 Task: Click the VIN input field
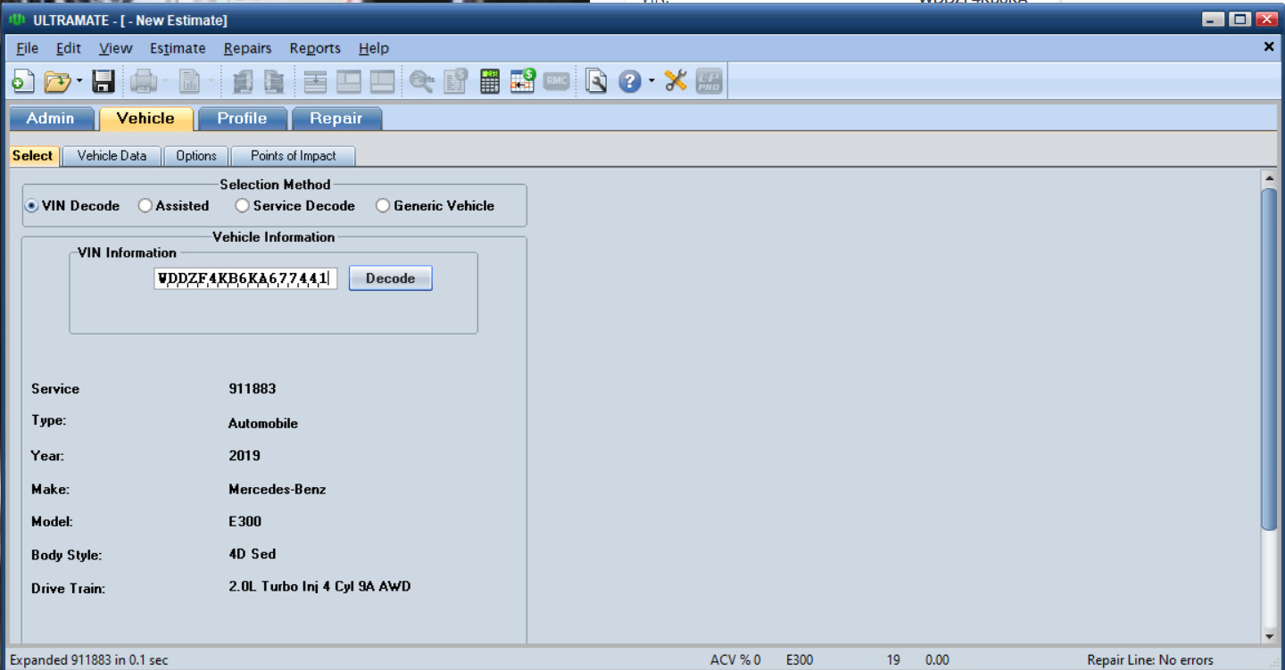(x=245, y=278)
